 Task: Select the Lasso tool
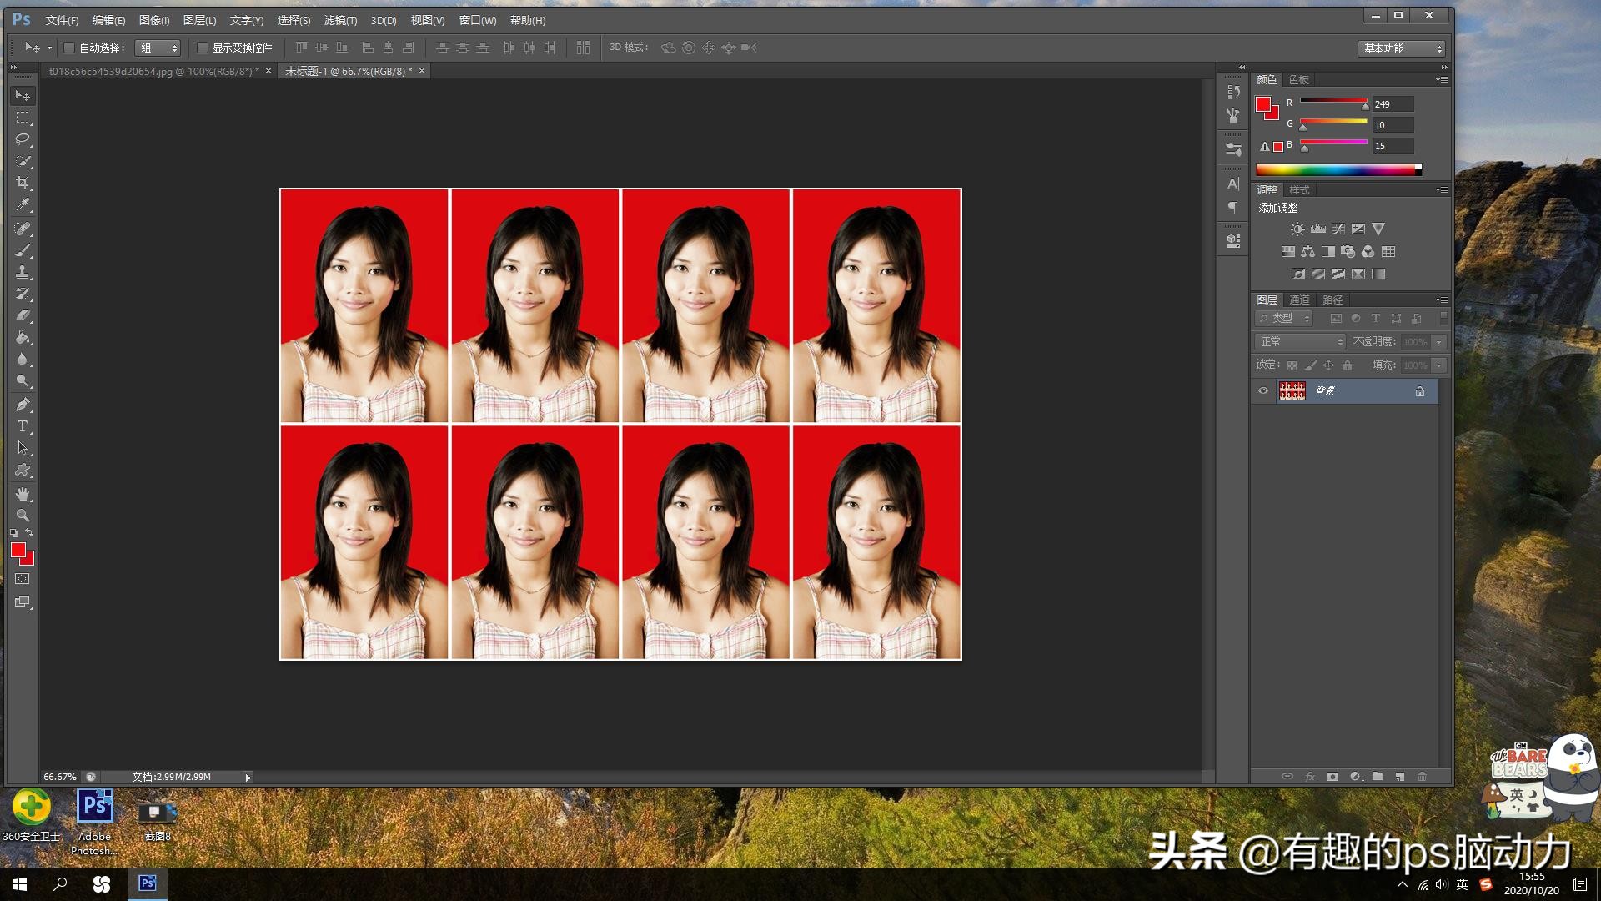23,139
